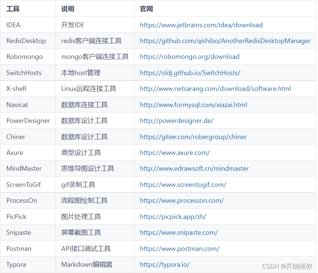Click the redis客户端连接工具 description
The height and width of the screenshot is (273, 318).
coord(92,41)
